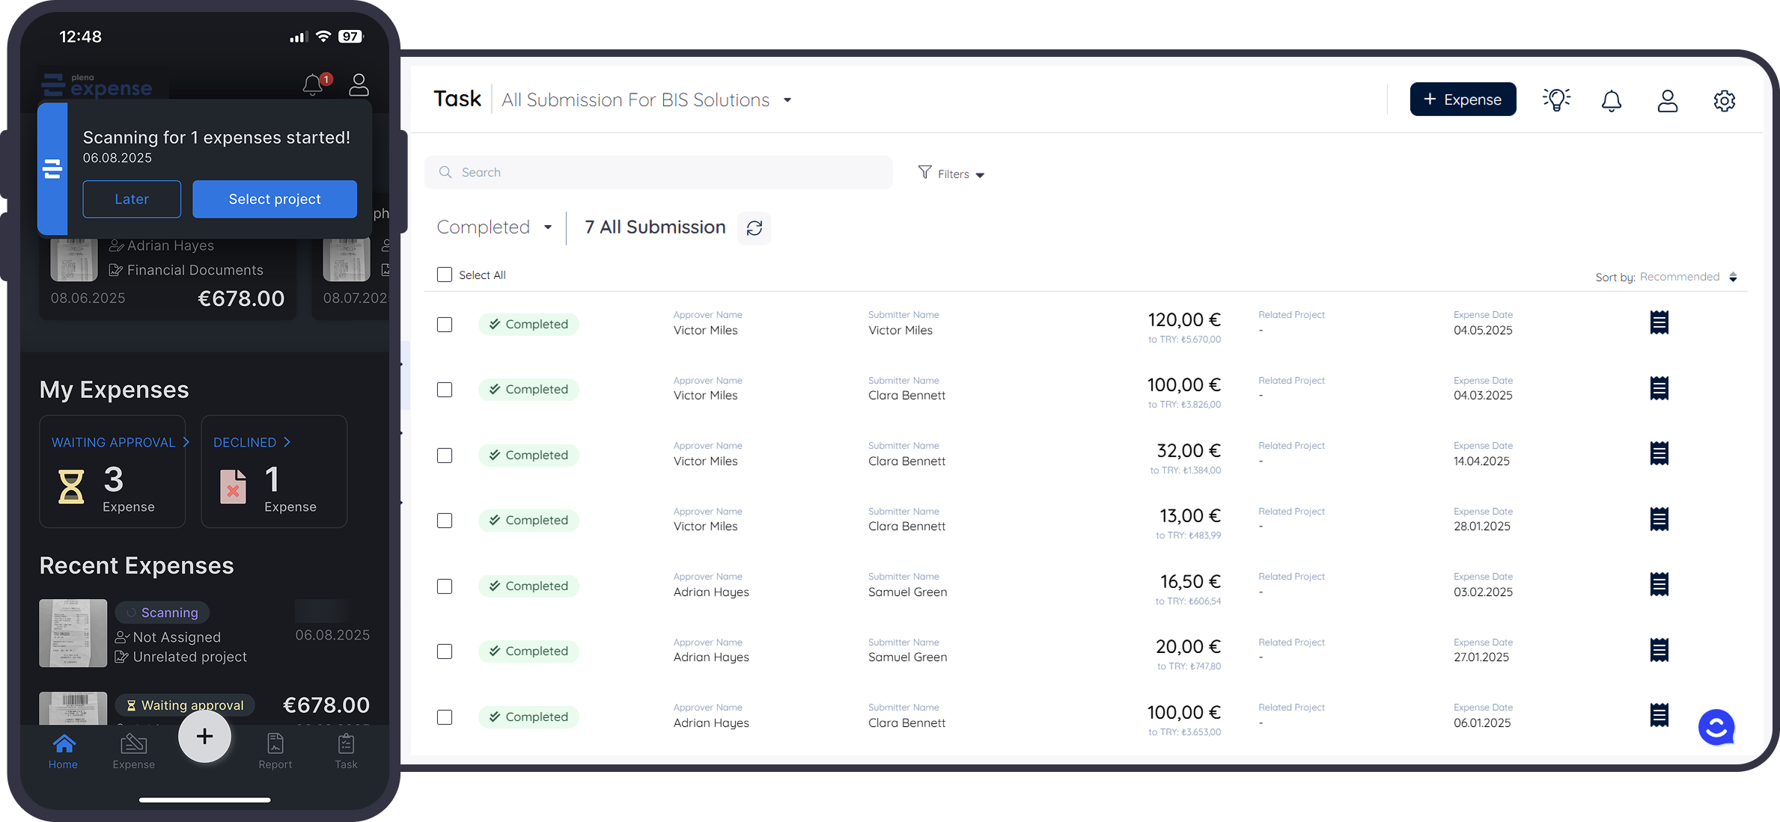This screenshot has height=822, width=1780.
Task: Tap mobile notification bell with red badge
Action: coord(314,85)
